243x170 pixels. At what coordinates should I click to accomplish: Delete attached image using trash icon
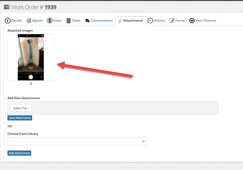pyautogui.click(x=31, y=84)
